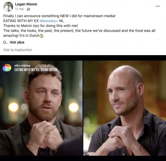Click Voir la traduction to translate
This screenshot has height=161, width=166.
coord(18,50)
